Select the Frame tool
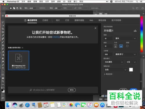 (x=3, y=32)
